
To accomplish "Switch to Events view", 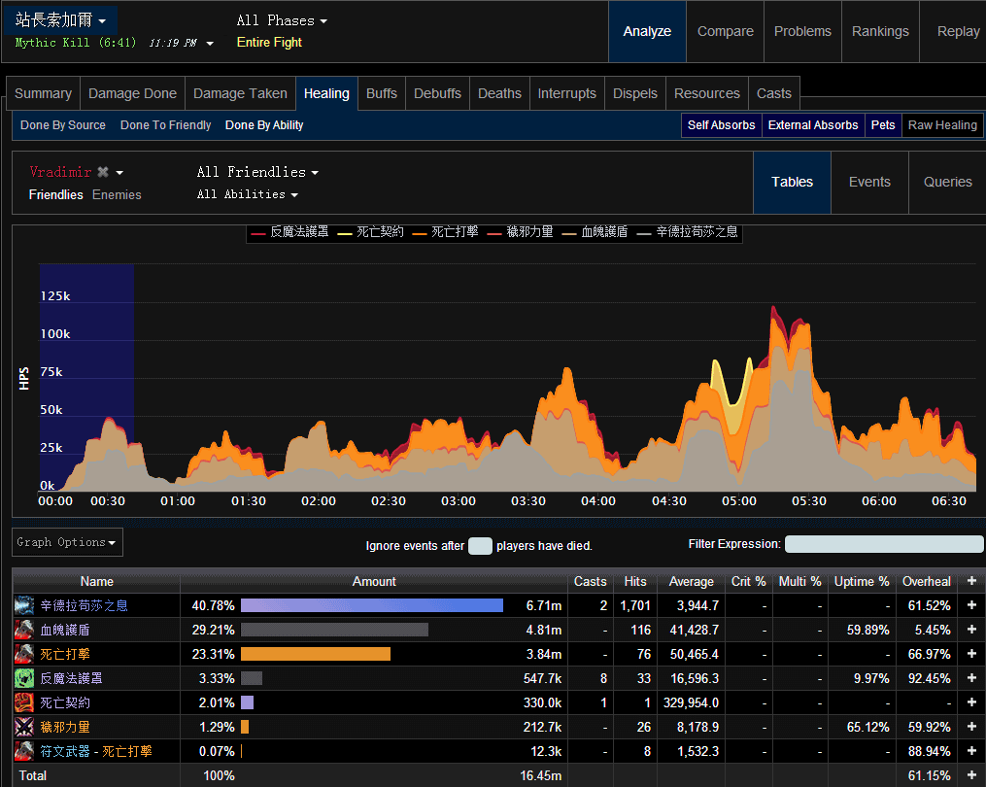I will [x=869, y=183].
